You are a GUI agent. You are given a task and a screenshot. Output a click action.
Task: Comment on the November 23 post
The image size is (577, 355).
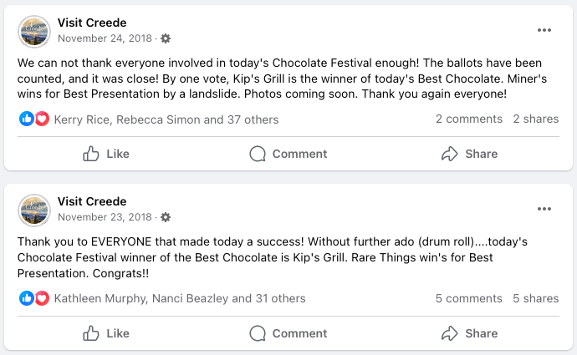pos(288,333)
